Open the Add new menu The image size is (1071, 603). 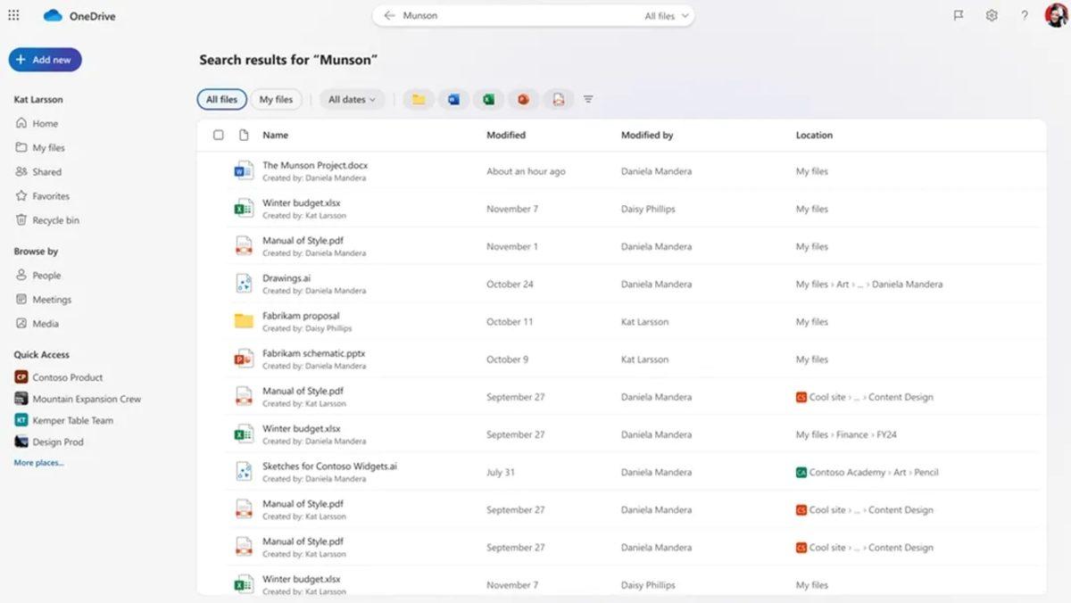click(x=45, y=59)
